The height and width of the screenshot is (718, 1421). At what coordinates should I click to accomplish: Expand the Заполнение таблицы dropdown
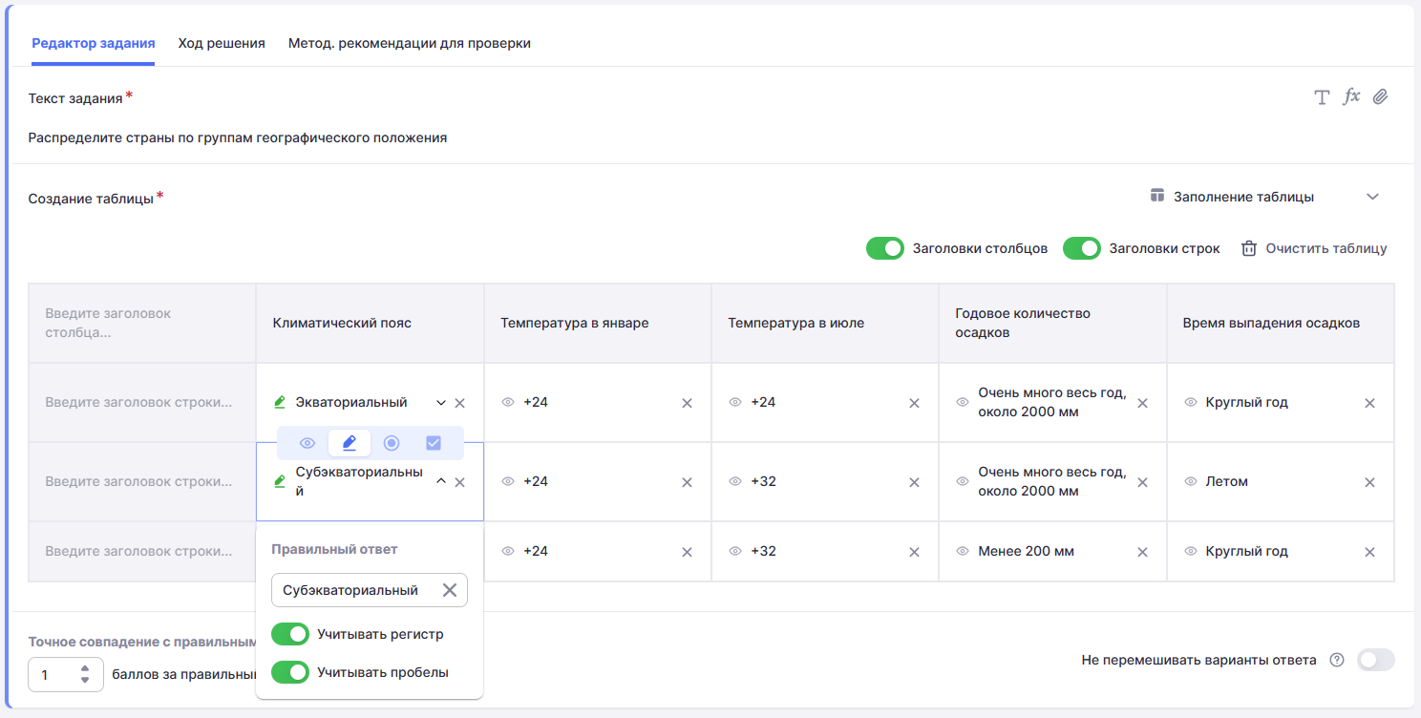1372,197
